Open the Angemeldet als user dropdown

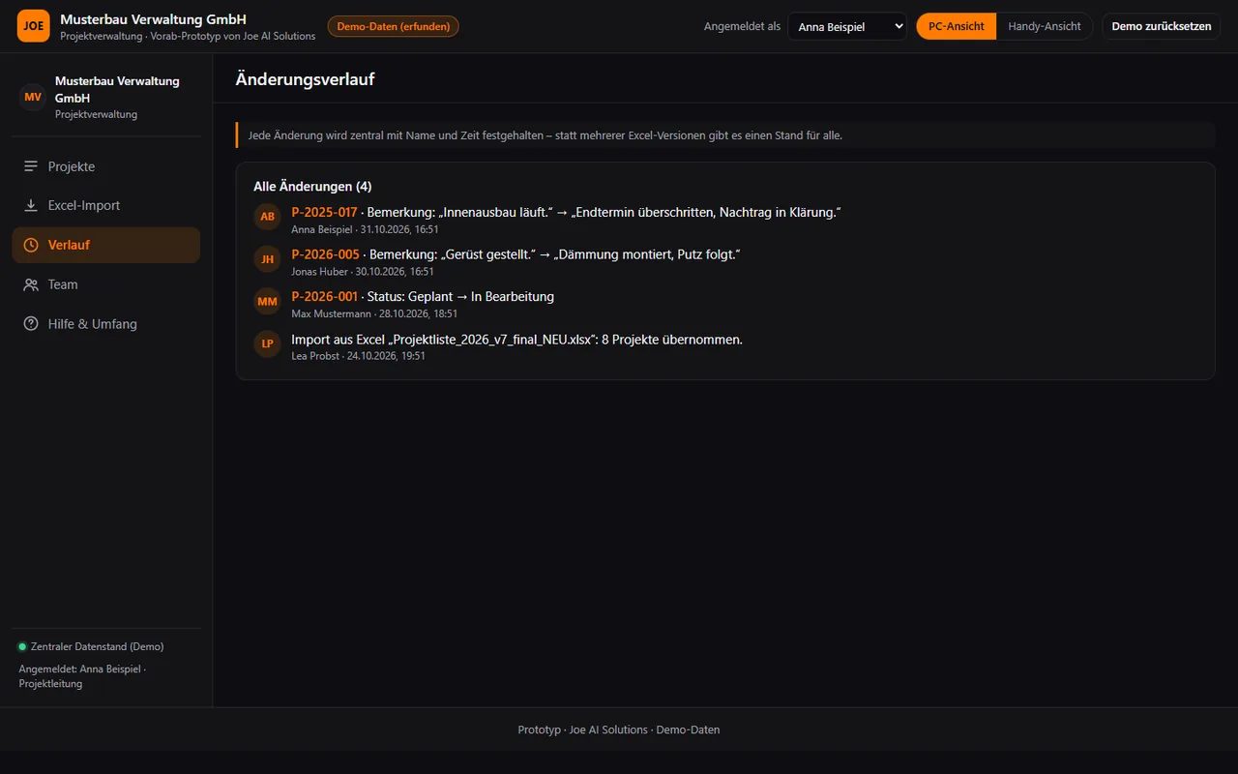[847, 26]
